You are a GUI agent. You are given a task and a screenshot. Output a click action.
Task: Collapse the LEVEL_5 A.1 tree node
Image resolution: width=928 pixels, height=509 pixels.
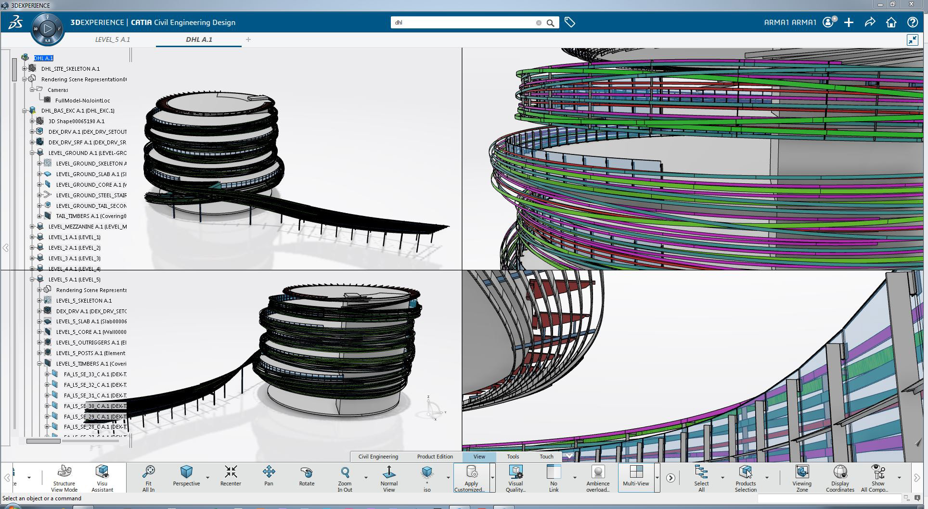click(x=32, y=280)
